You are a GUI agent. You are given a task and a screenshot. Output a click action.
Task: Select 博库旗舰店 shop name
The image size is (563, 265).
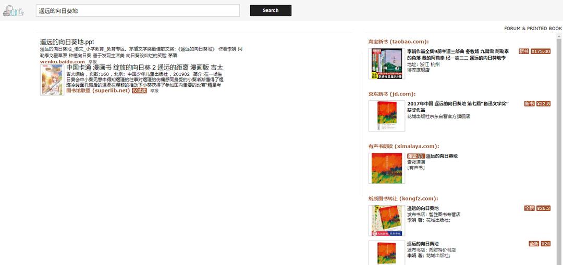pos(418,70)
